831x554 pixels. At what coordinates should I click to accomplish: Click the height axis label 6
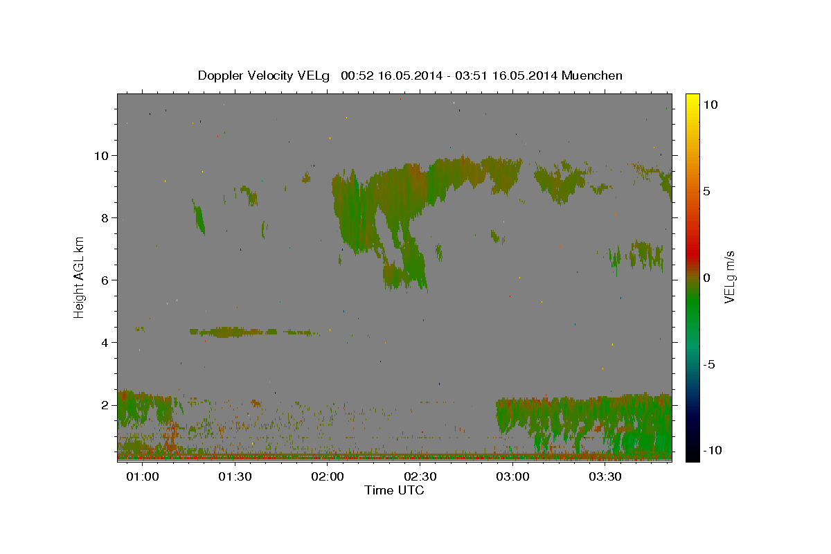[105, 280]
